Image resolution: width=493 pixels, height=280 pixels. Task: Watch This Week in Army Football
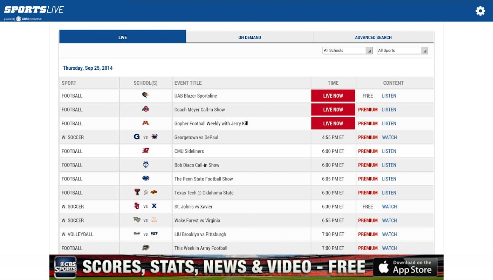tap(389, 248)
